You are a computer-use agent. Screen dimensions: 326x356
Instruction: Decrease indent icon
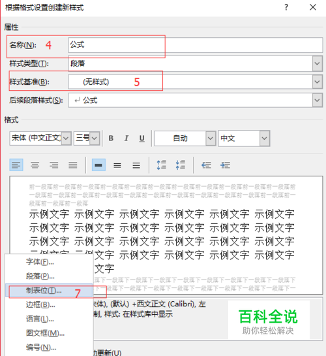[206, 165]
